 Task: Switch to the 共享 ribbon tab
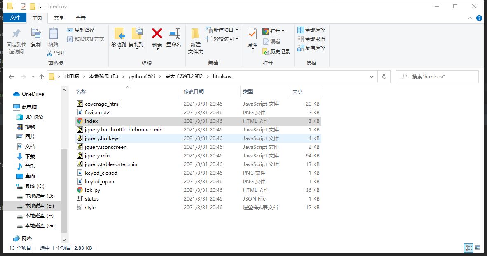(59, 18)
